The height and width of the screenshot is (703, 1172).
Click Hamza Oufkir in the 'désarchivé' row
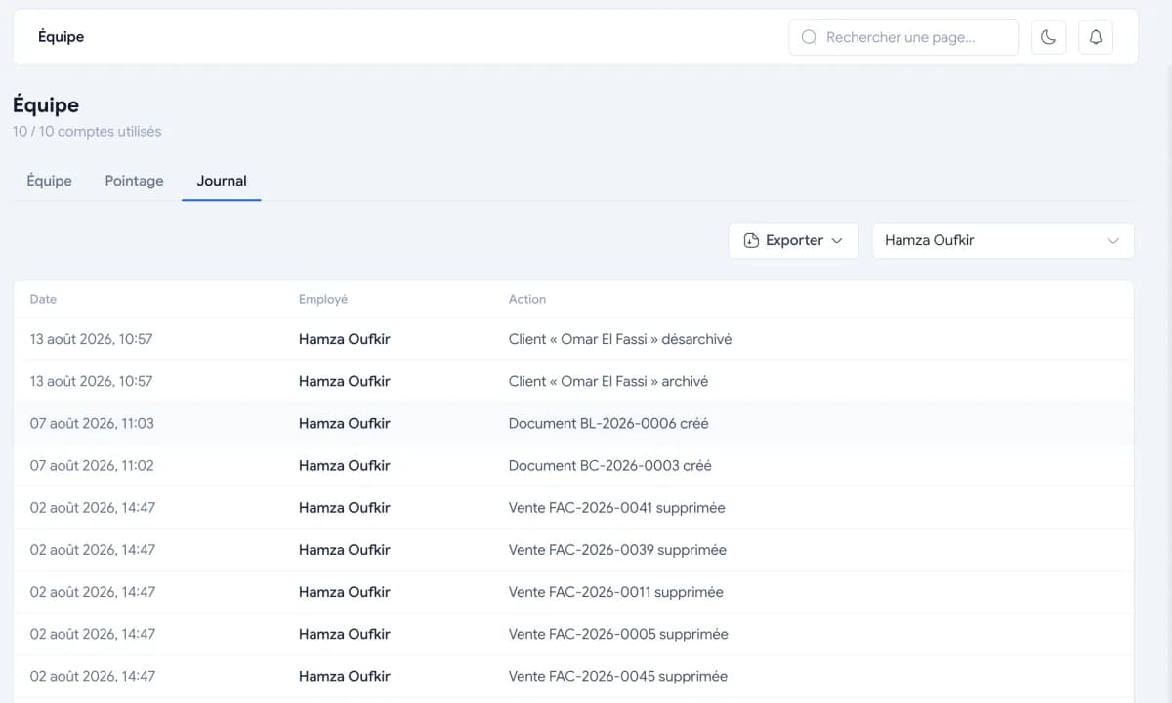tap(345, 339)
